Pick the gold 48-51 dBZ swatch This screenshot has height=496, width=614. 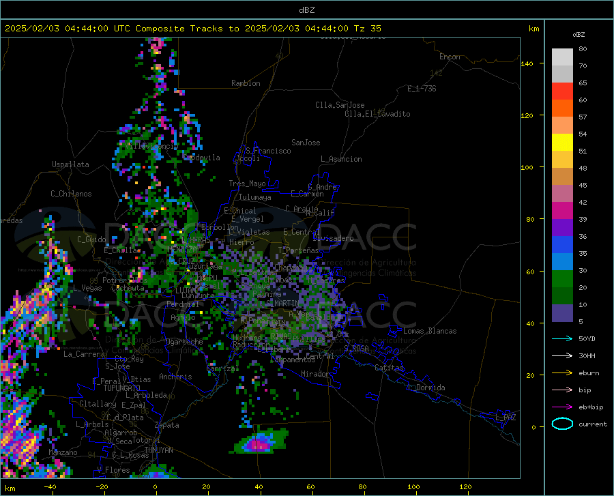[x=562, y=160]
